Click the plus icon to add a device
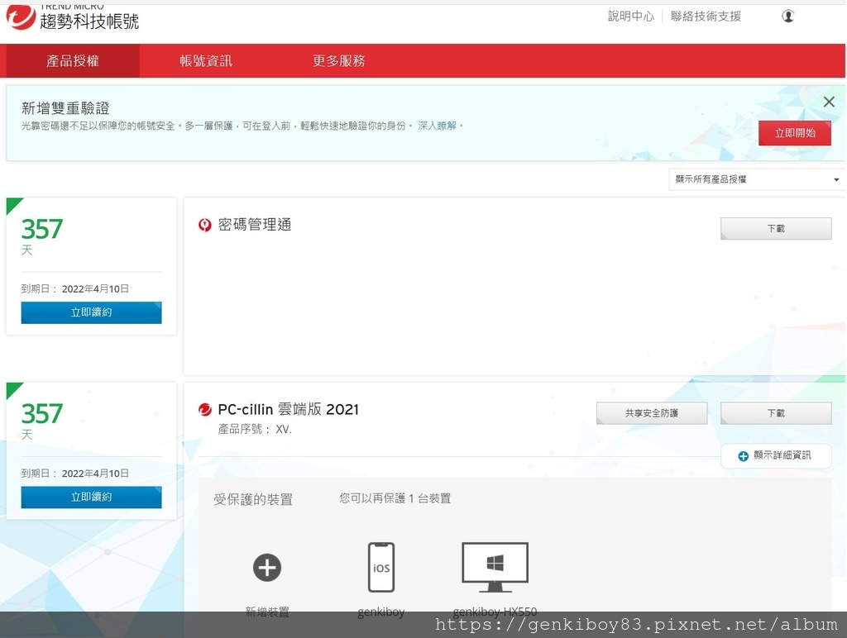 [x=267, y=567]
